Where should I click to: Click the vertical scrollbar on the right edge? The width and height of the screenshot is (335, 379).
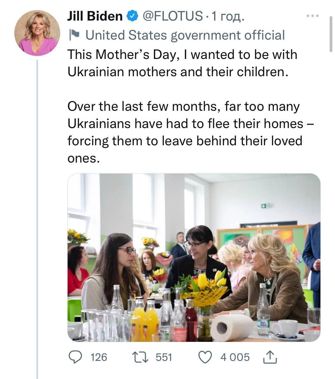[x=331, y=34]
